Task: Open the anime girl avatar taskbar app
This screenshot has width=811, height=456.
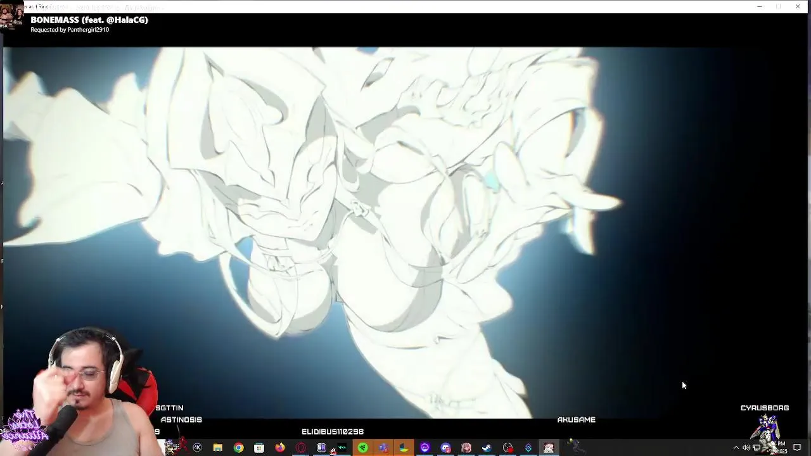Action: pos(466,448)
